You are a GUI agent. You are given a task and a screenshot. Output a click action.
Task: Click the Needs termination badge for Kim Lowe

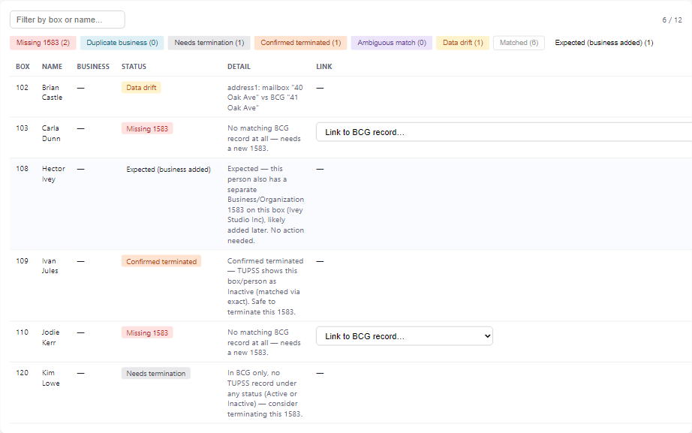[x=156, y=374]
